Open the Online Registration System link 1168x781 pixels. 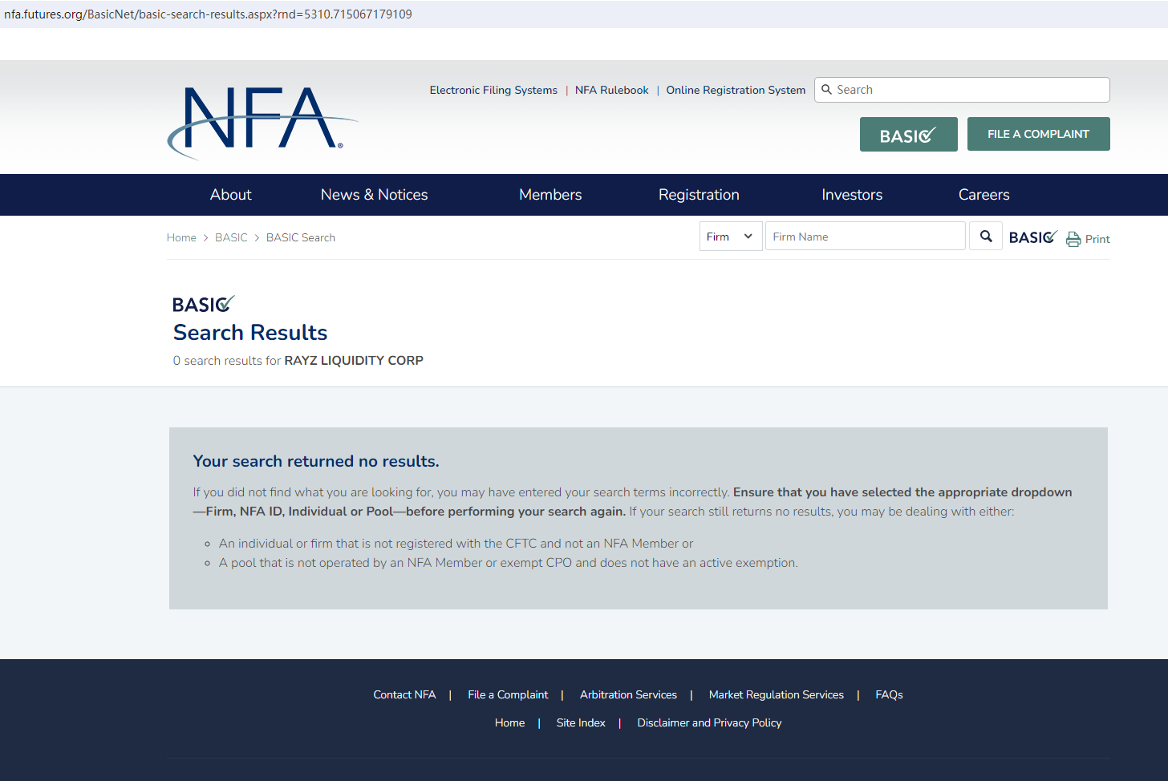pyautogui.click(x=736, y=90)
